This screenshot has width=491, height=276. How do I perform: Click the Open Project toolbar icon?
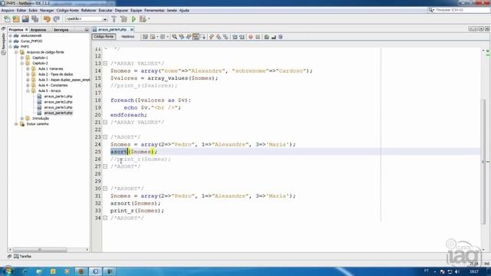click(x=25, y=19)
